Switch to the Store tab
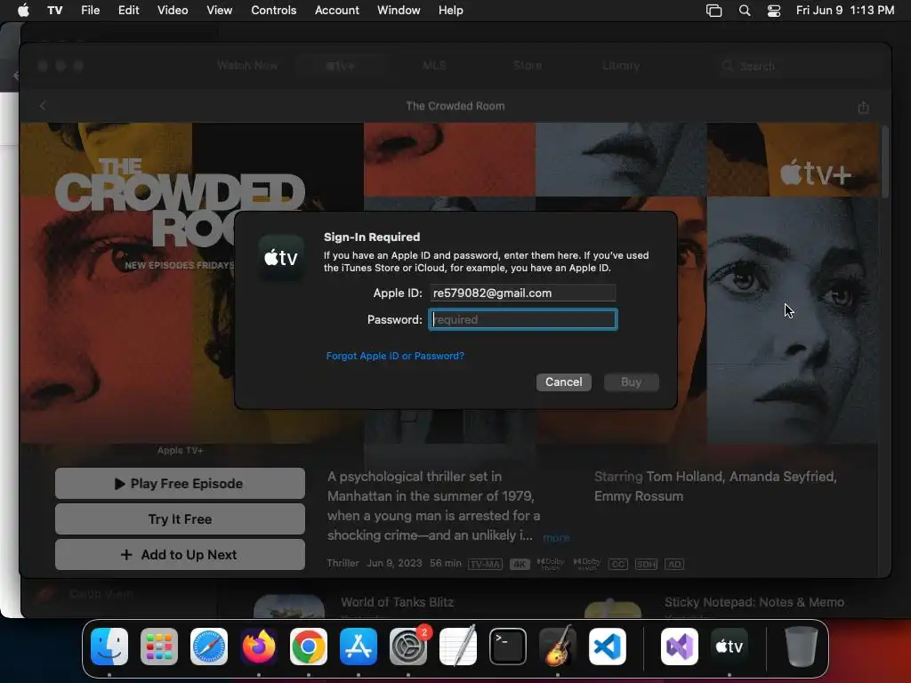Image resolution: width=911 pixels, height=683 pixels. click(x=528, y=66)
